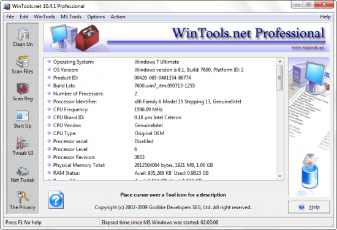337x230 pixels.
Task: Select the Processor Level row
Action: tap(160, 149)
